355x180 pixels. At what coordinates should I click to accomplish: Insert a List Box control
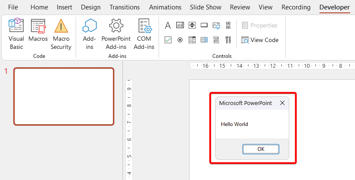192,40
